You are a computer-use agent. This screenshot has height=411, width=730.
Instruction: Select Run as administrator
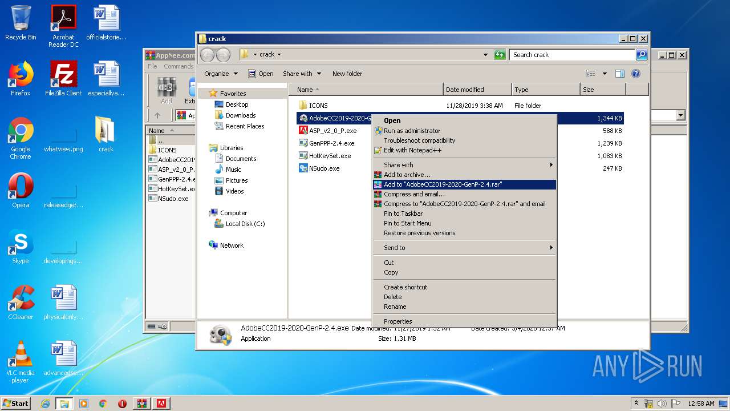(x=464, y=131)
